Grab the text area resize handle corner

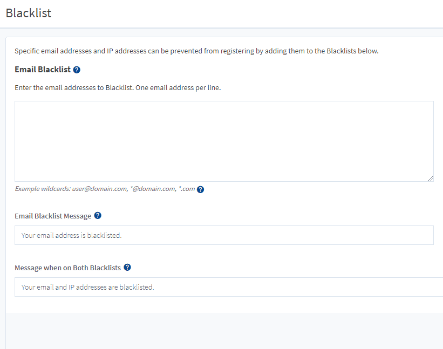(430, 178)
